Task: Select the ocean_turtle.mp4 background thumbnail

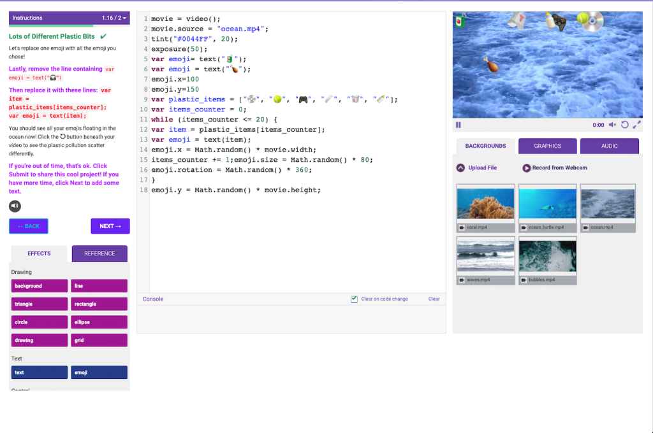Action: coord(548,208)
